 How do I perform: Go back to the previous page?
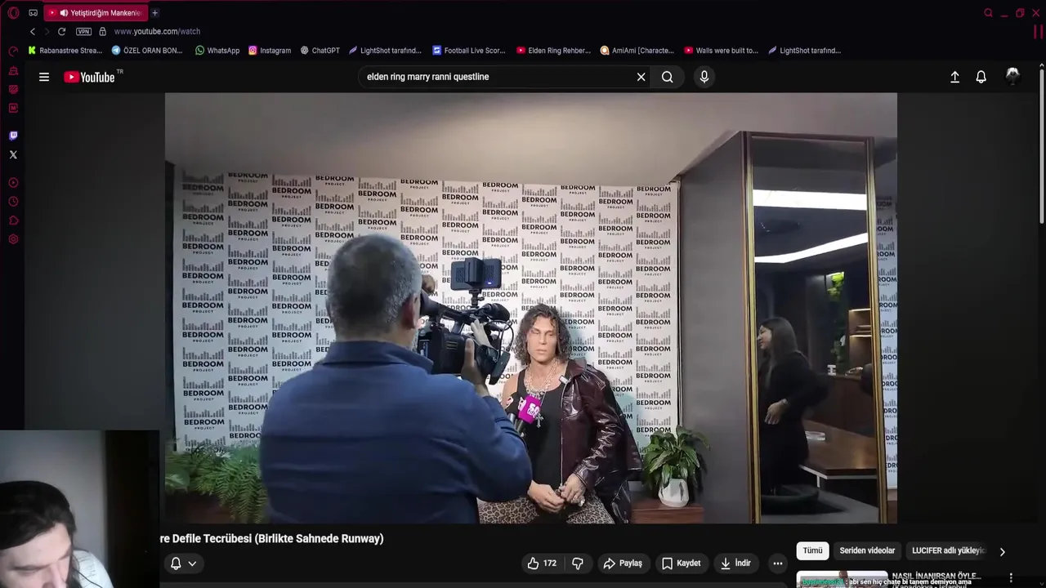click(33, 31)
